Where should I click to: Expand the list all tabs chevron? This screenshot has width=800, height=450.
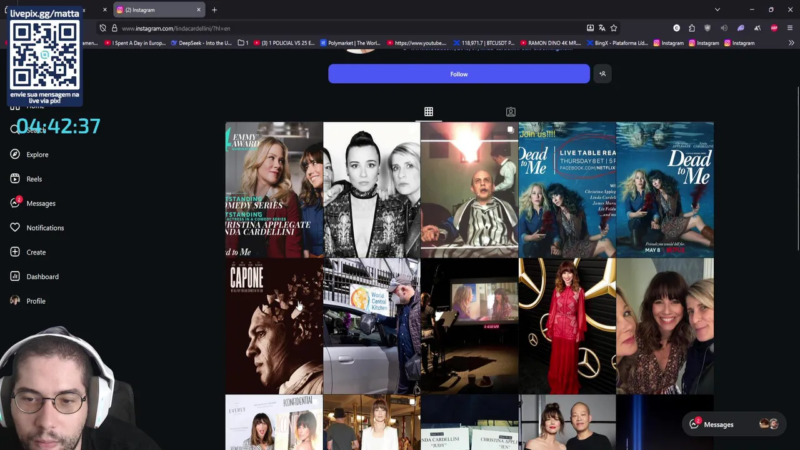(x=717, y=10)
